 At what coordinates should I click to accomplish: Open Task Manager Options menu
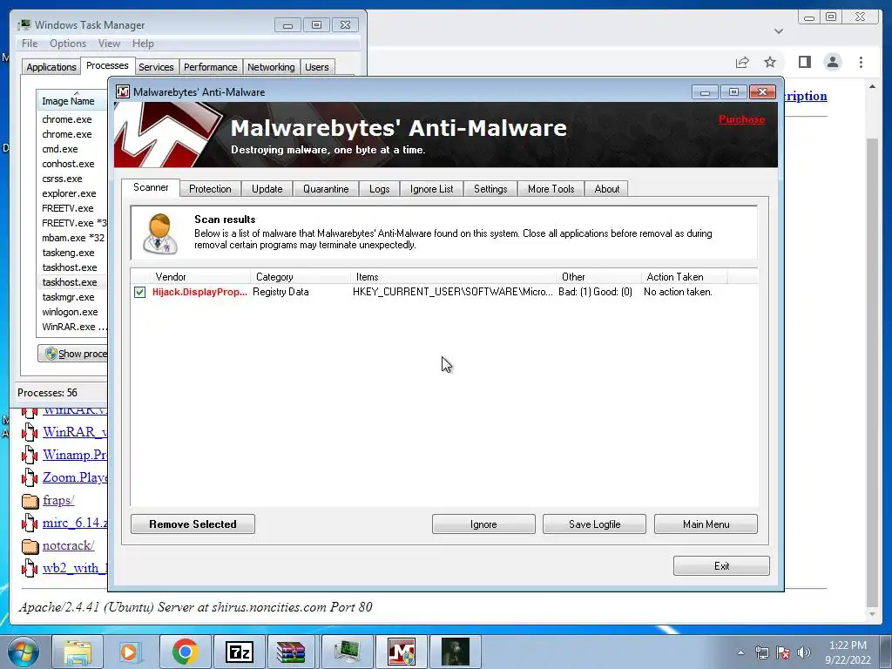point(68,44)
